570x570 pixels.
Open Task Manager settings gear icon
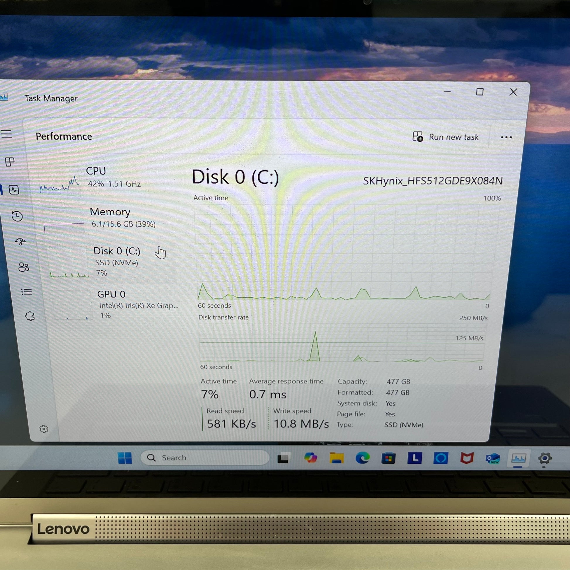click(44, 429)
